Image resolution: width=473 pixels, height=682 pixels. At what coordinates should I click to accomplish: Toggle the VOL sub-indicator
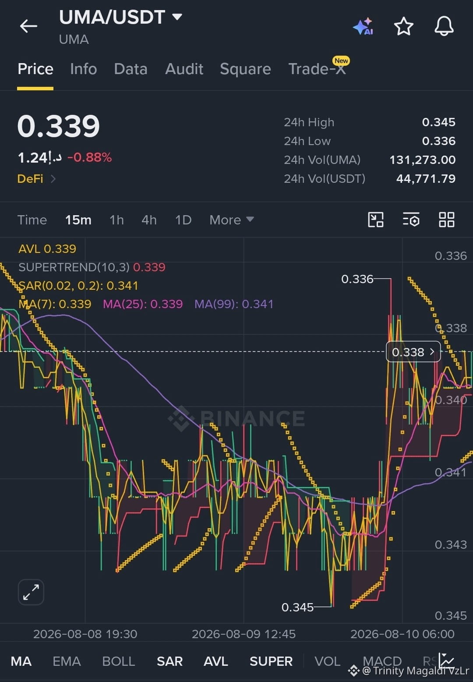[327, 661]
